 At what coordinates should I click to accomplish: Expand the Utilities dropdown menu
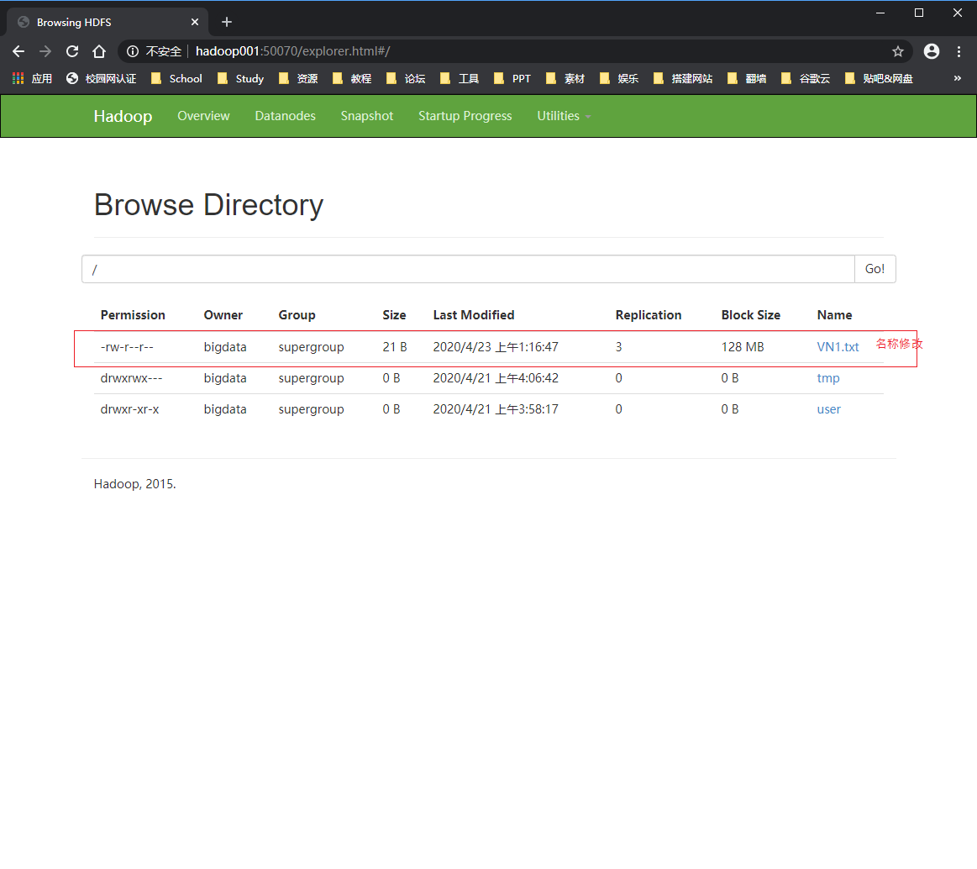click(564, 116)
